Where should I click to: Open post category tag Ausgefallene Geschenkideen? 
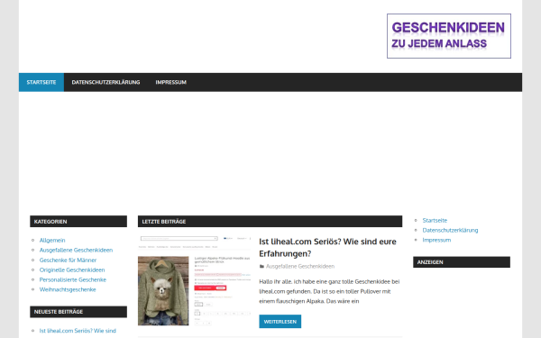pyautogui.click(x=300, y=266)
